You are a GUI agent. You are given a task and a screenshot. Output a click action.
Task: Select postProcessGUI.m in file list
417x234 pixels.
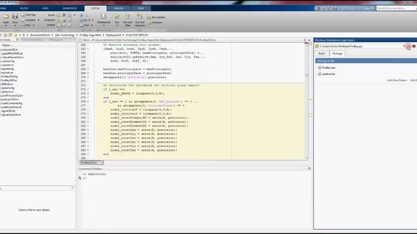[12, 96]
